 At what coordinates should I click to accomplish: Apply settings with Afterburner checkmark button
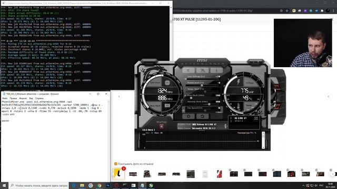[216, 117]
